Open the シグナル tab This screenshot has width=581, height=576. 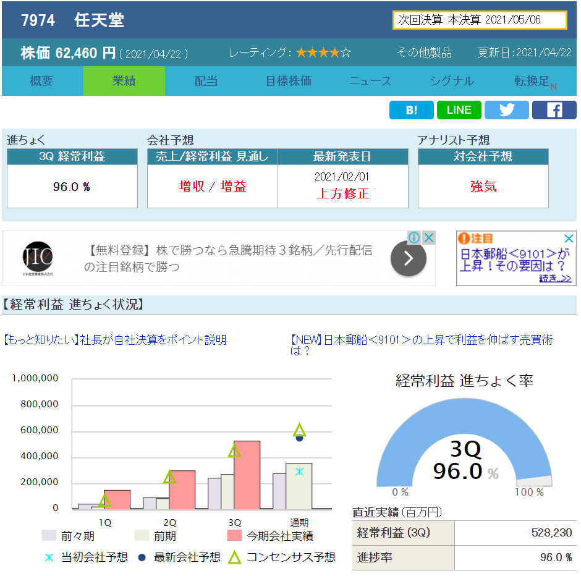click(452, 81)
